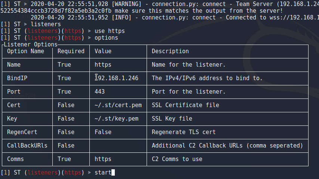This screenshot has height=179, width=319.
Task: Click the 'Name for the listener.' description
Action: (x=188, y=64)
